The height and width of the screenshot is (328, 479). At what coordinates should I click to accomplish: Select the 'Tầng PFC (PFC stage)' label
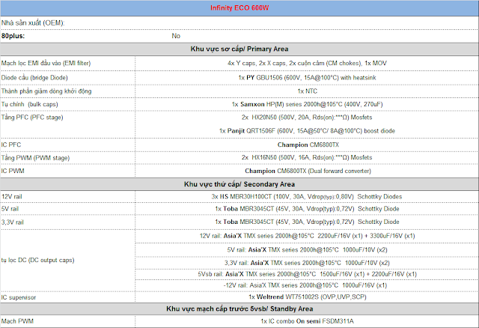pyautogui.click(x=32, y=118)
